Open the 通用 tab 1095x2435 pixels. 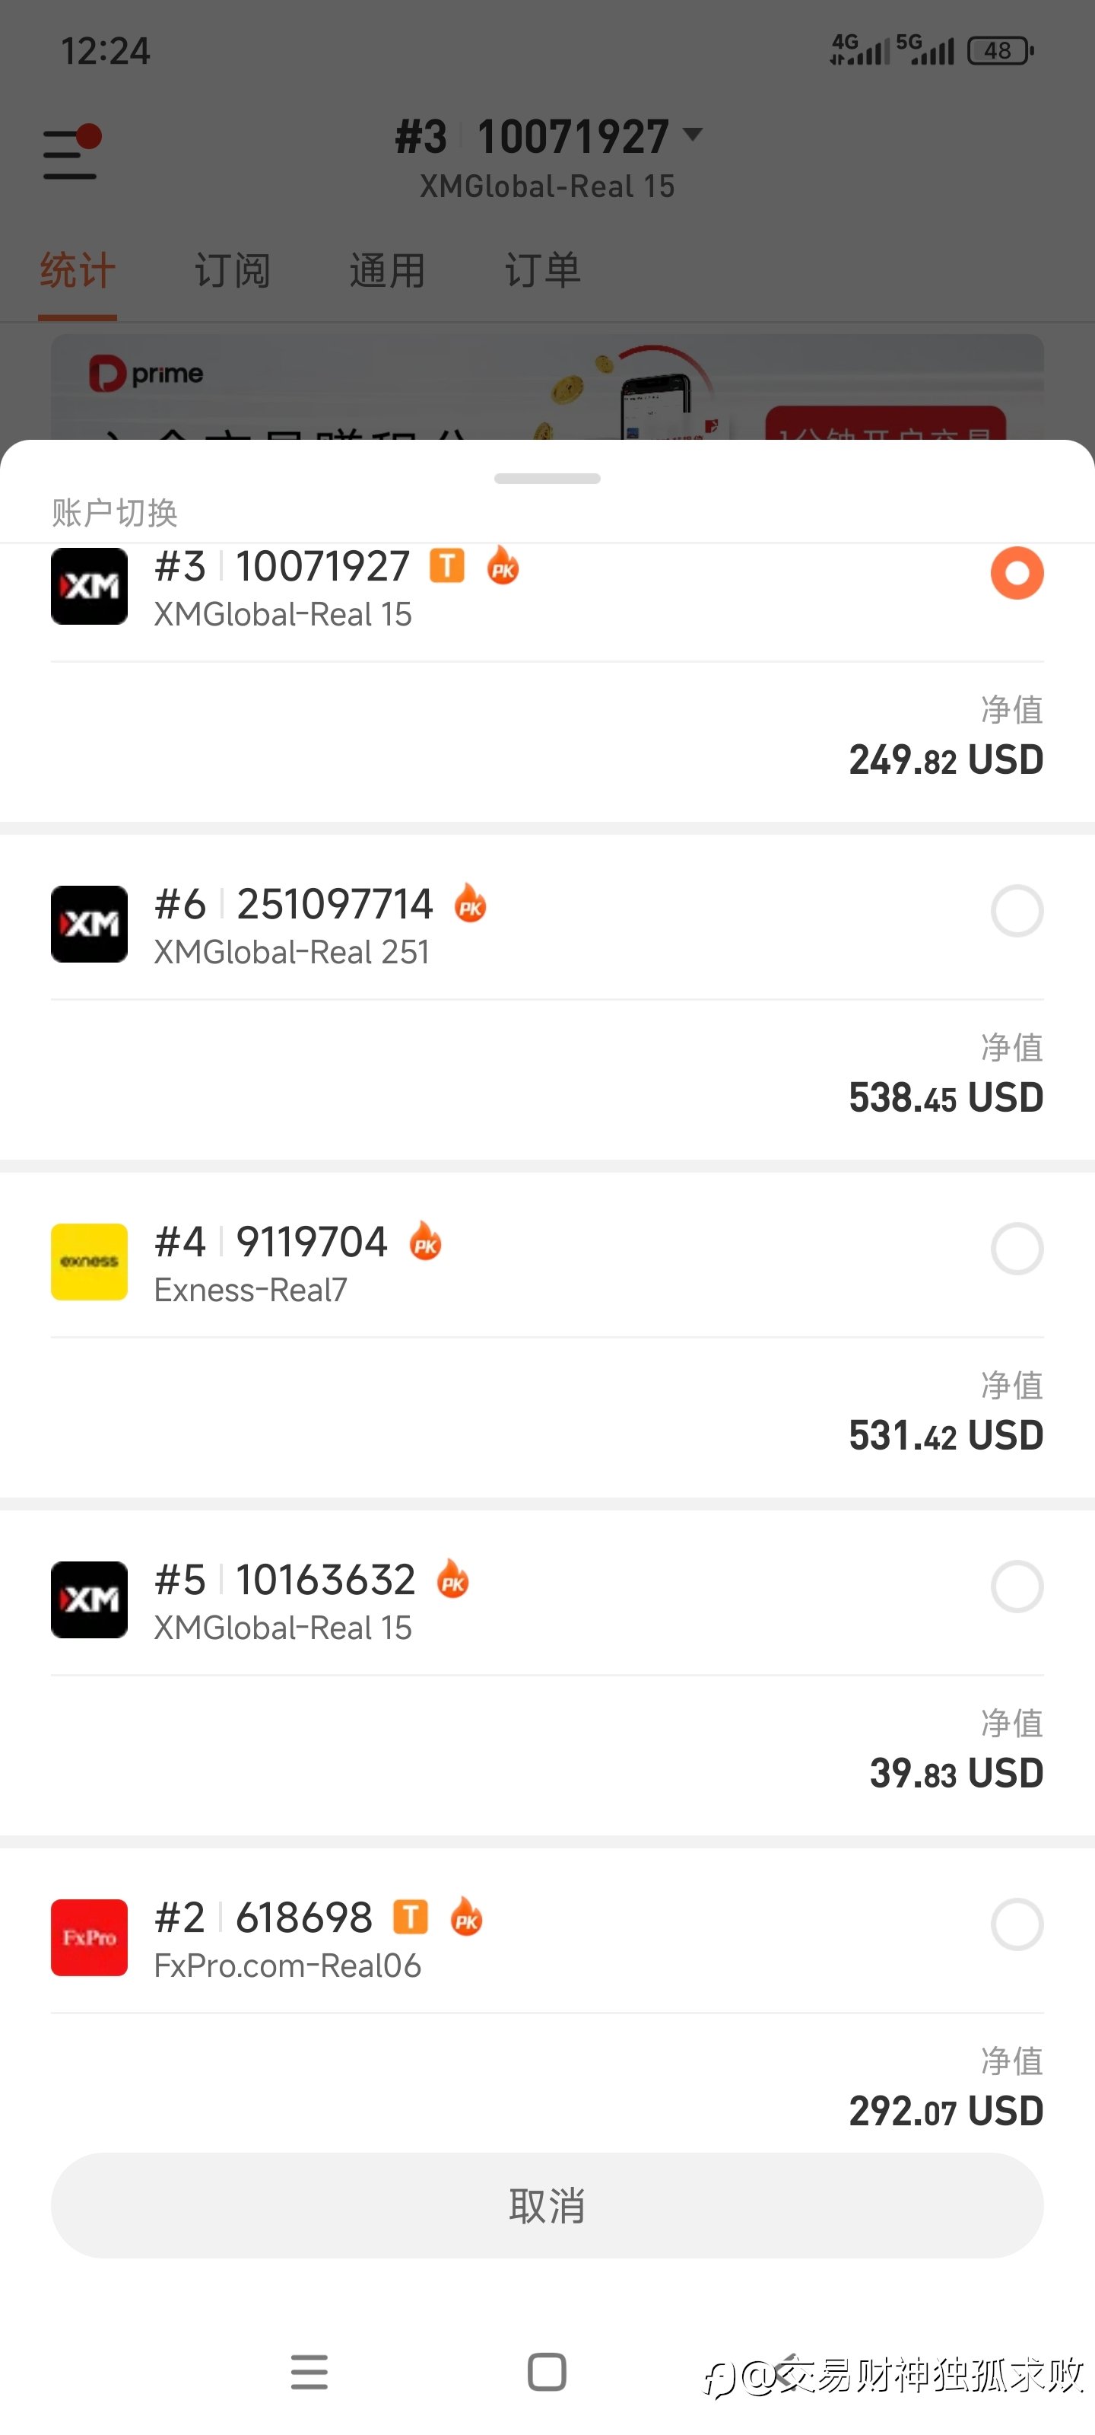point(387,272)
